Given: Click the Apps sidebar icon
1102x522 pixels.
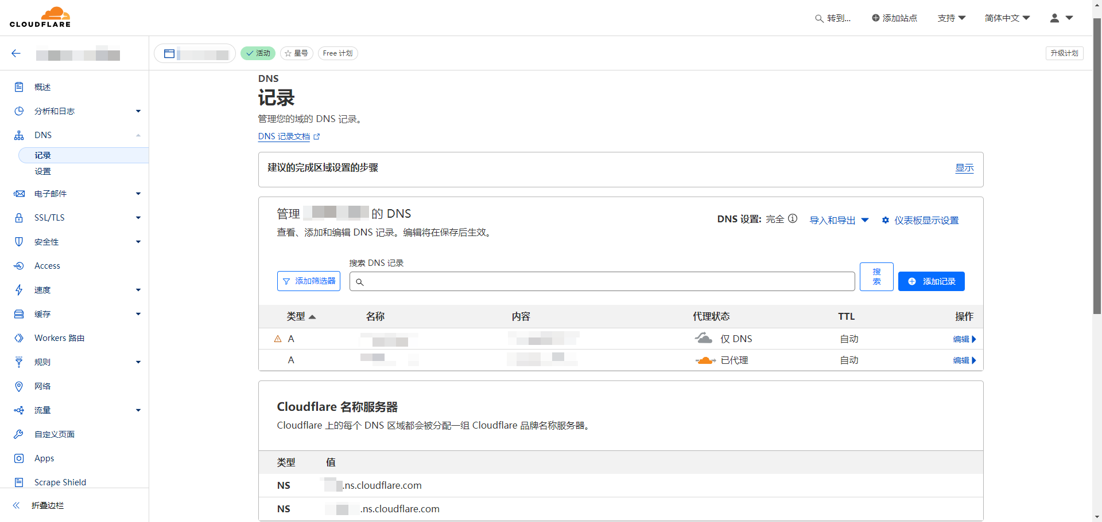Looking at the screenshot, I should [x=19, y=458].
